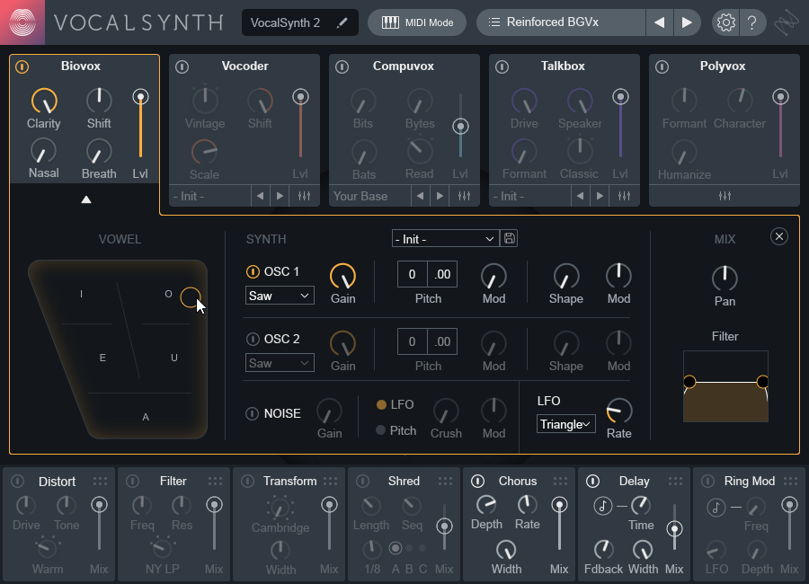The width and height of the screenshot is (809, 584).
Task: Open Vocoder advanced settings sliders icon
Action: pos(304,196)
